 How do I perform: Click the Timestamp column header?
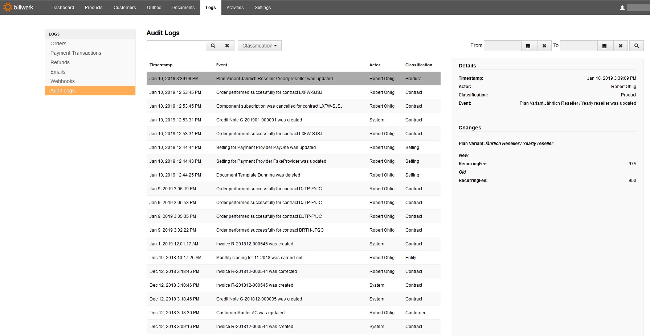click(x=161, y=65)
